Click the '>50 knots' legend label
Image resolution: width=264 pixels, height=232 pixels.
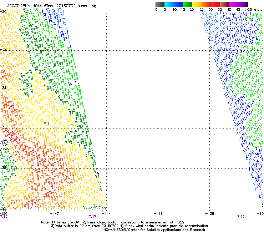pos(254,10)
